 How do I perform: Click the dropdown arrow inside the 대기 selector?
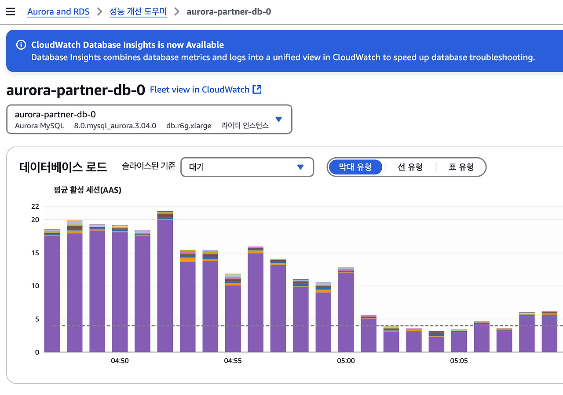tap(300, 167)
